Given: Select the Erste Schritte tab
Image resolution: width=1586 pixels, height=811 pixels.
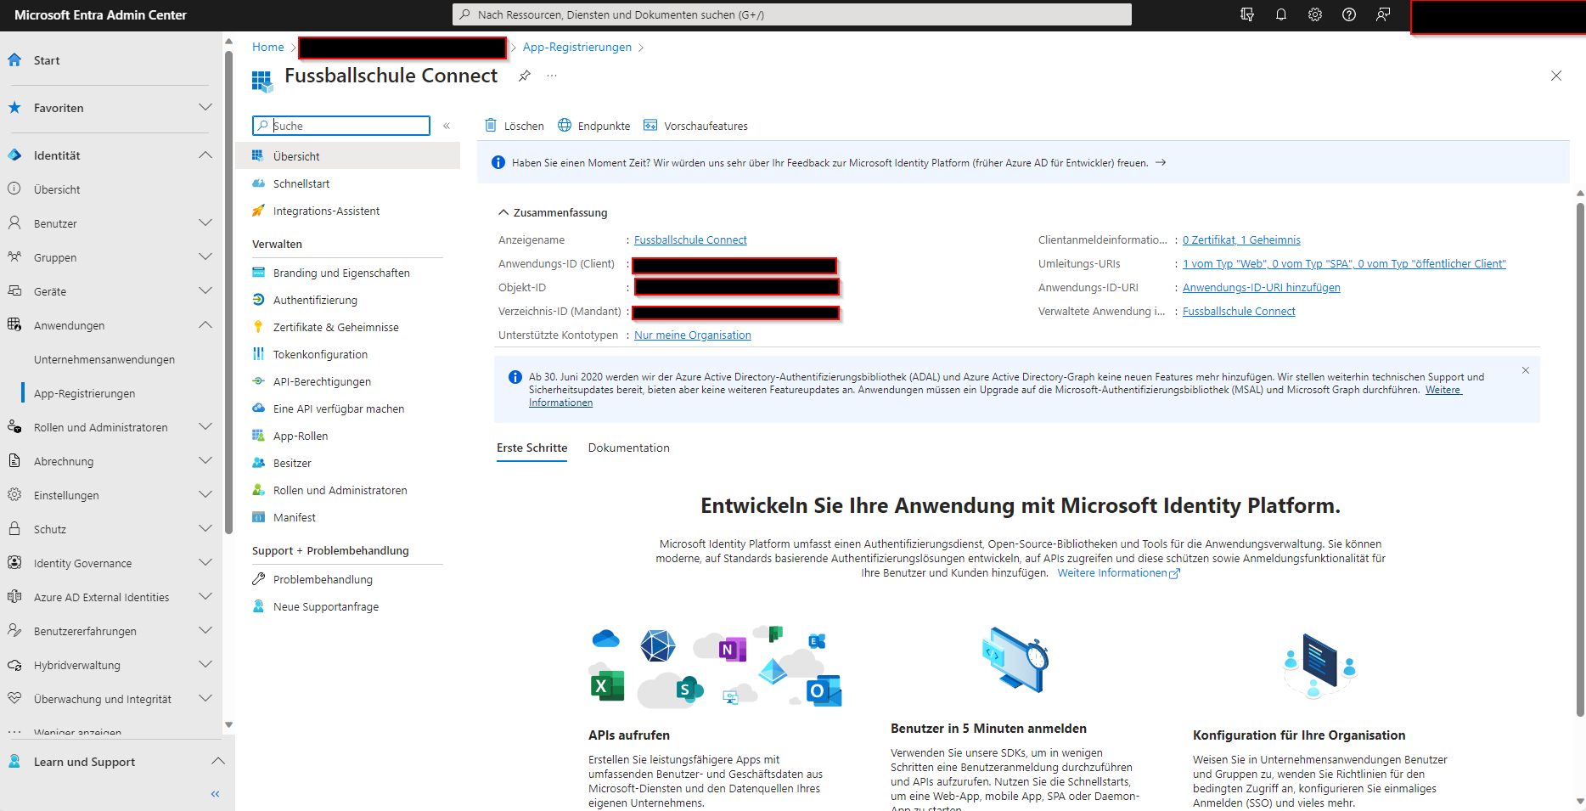Looking at the screenshot, I should tap(531, 448).
